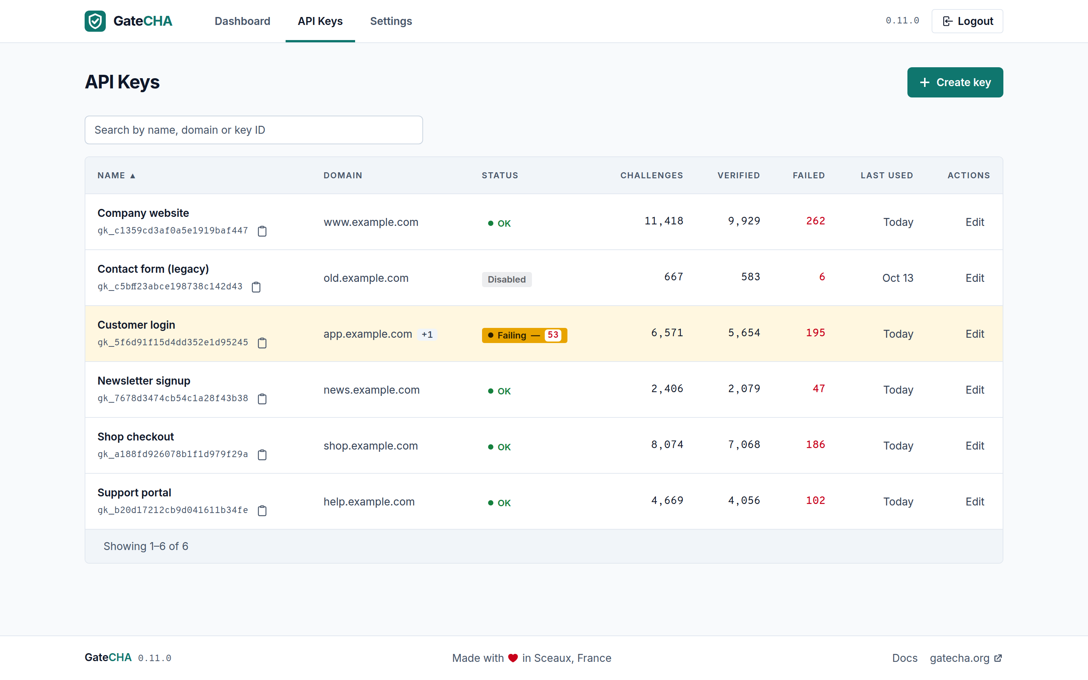The width and height of the screenshot is (1088, 680).
Task: Edit the Contact form (legacy) key
Action: [x=975, y=278]
